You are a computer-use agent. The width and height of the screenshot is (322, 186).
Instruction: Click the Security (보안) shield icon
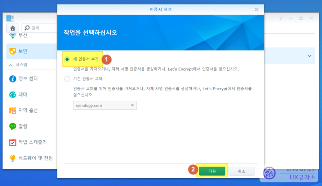click(13, 51)
